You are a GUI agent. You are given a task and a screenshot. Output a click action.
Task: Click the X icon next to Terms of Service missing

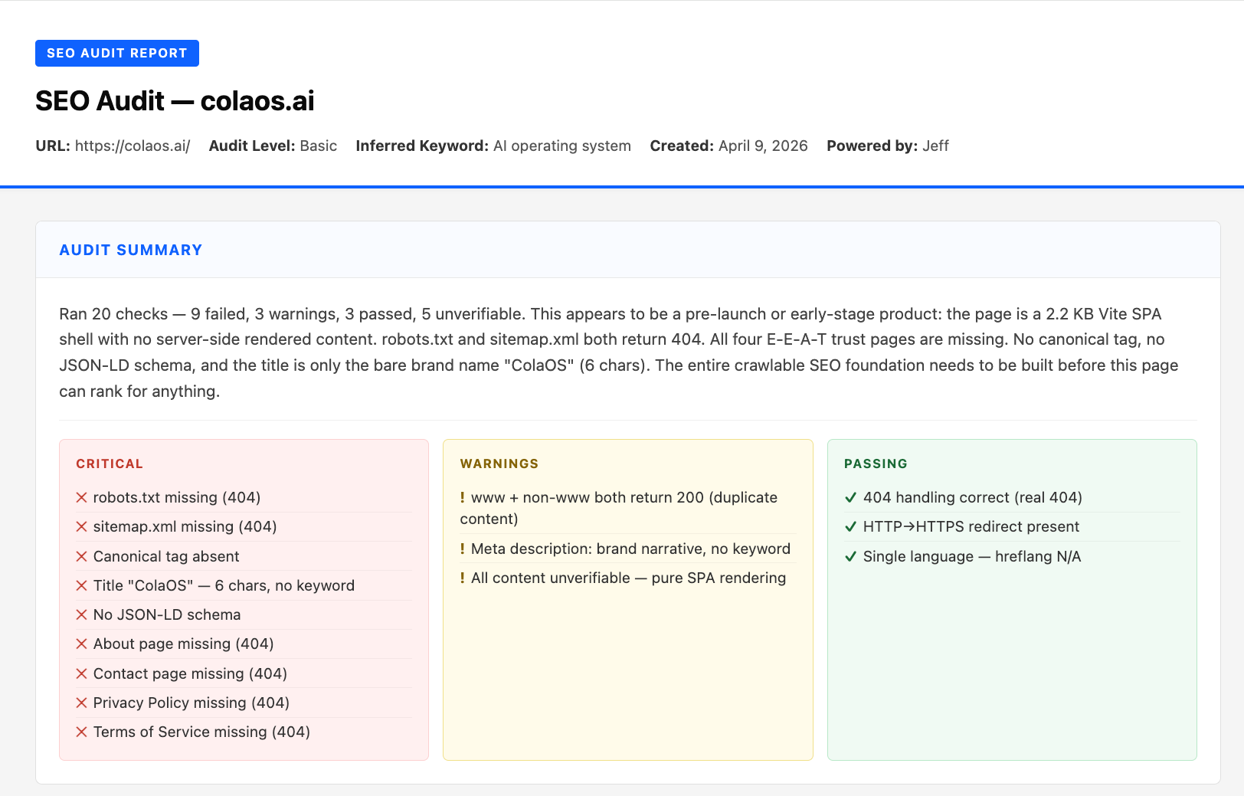tap(82, 732)
